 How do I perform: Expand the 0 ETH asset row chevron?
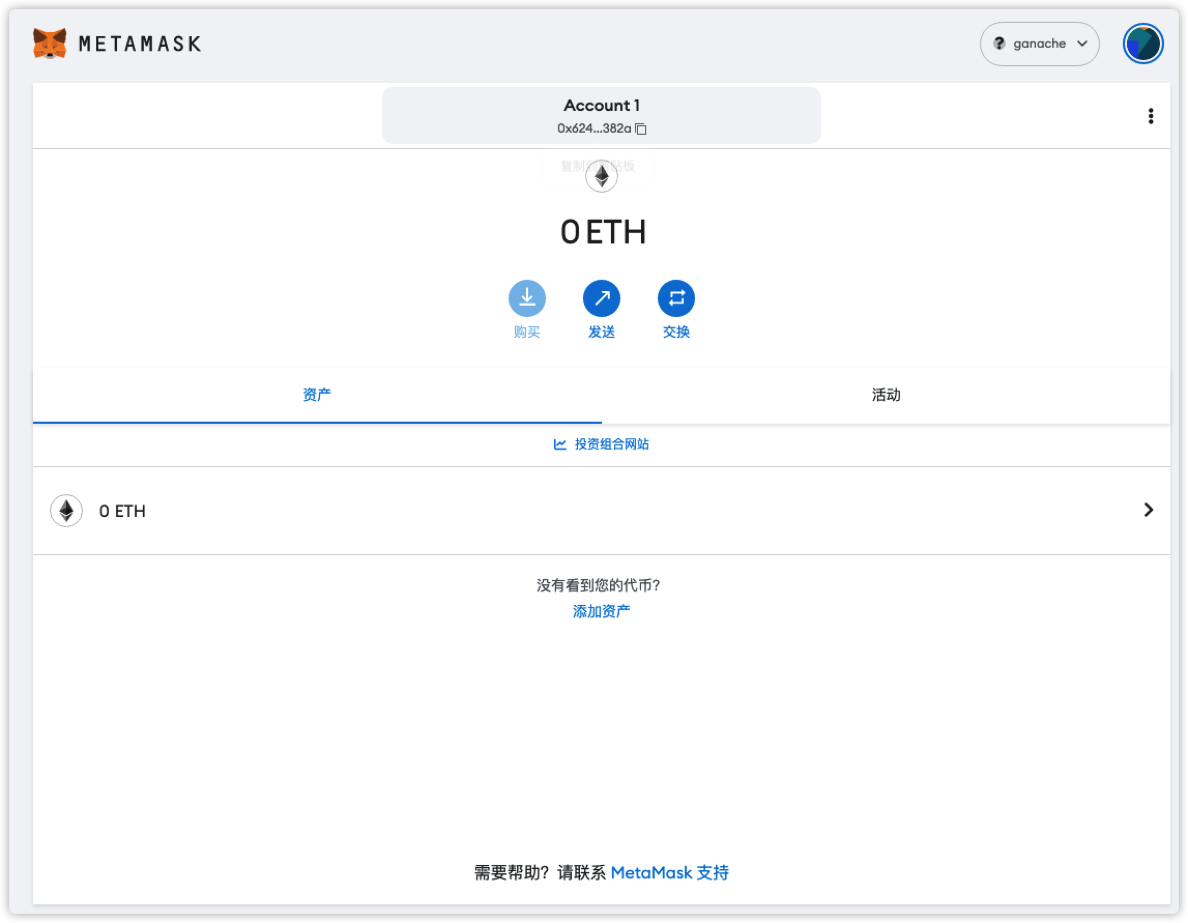pos(1148,510)
